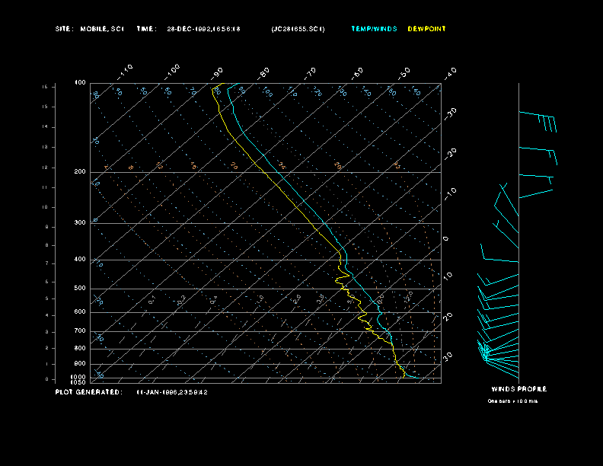
Task: Click the 700 pressure level label
Action: pos(80,330)
